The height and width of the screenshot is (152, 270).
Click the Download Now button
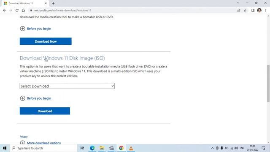tap(46, 41)
